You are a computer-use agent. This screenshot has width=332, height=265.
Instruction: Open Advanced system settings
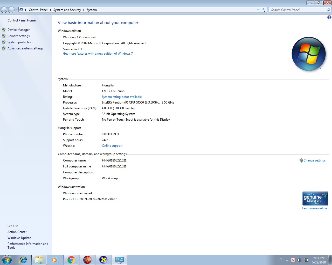click(x=25, y=48)
